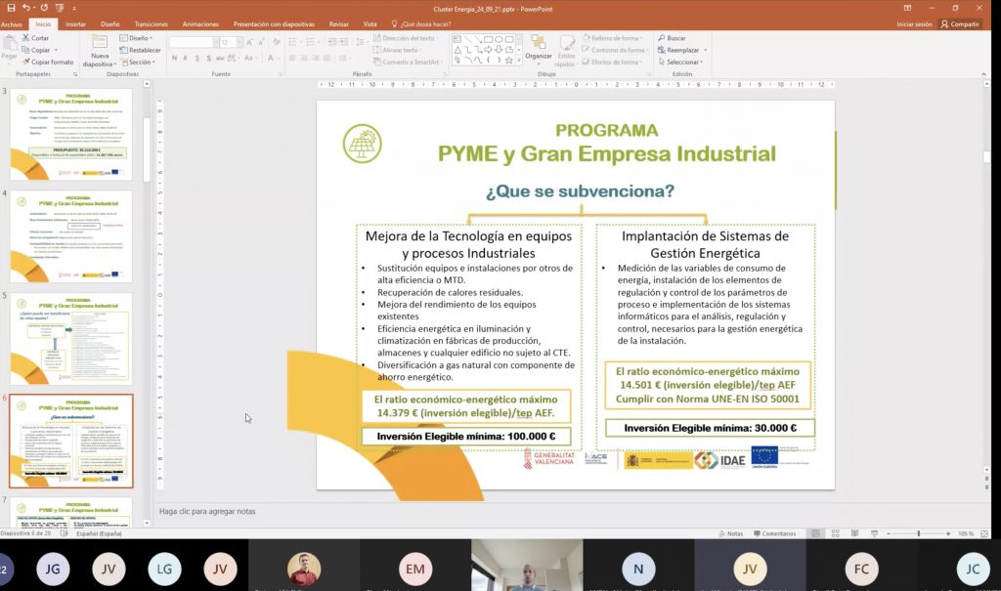This screenshot has height=591, width=1001.
Task: Select slide 5 thumbnail
Action: 71,339
